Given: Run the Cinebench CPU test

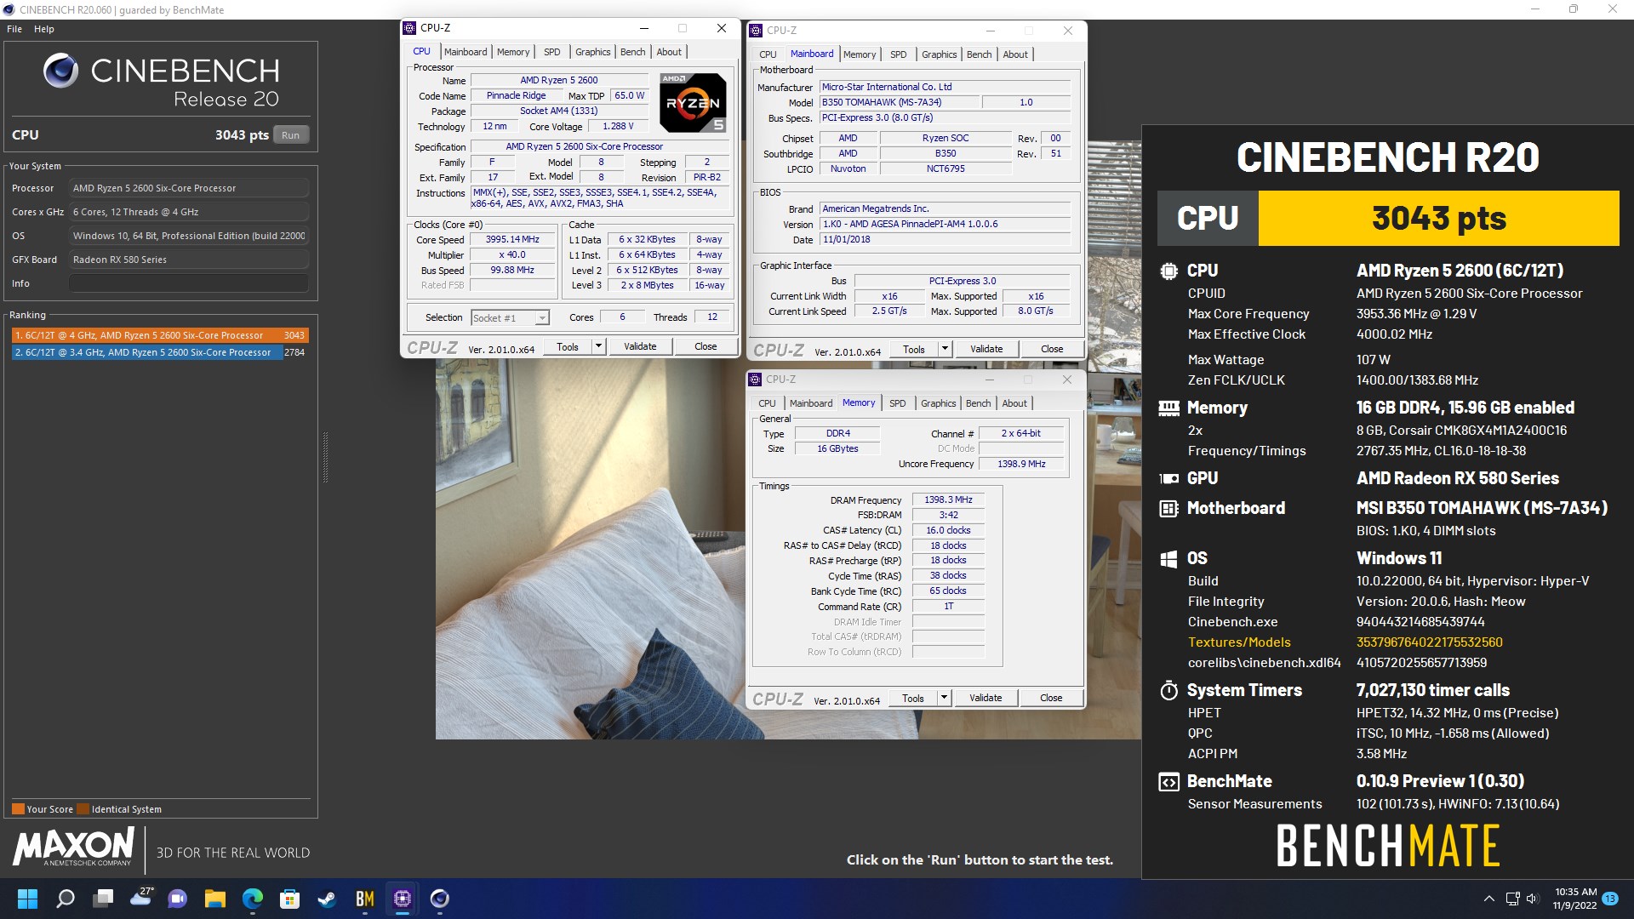Looking at the screenshot, I should (290, 134).
